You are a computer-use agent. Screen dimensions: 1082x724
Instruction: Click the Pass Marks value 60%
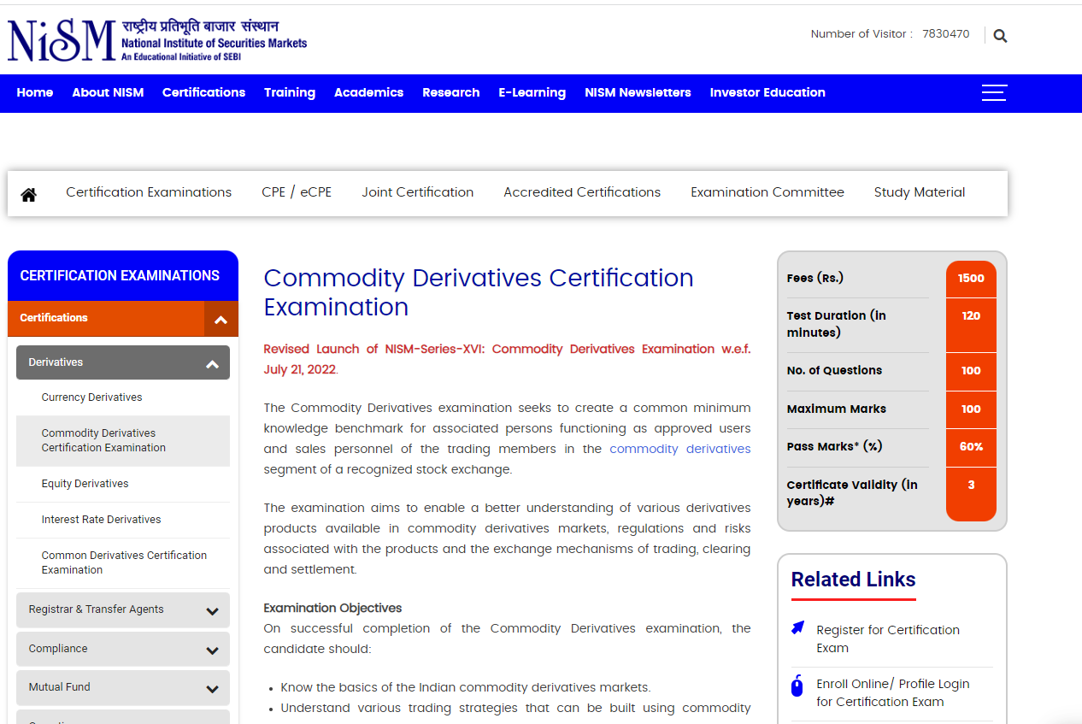971,447
